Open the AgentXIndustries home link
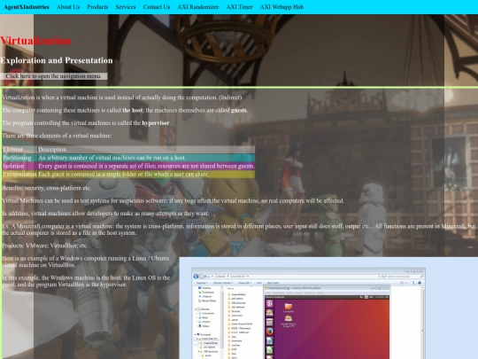Image resolution: width=478 pixels, height=359 pixels. (x=27, y=7)
